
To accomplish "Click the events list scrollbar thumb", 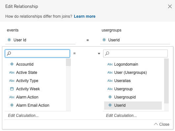I will click(68, 62).
